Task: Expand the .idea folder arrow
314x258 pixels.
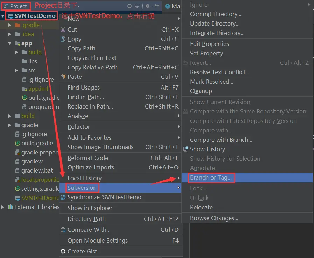Action: pos(9,34)
